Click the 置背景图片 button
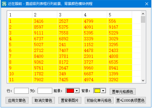Viewport: 152px width, 108px height. [70, 100]
